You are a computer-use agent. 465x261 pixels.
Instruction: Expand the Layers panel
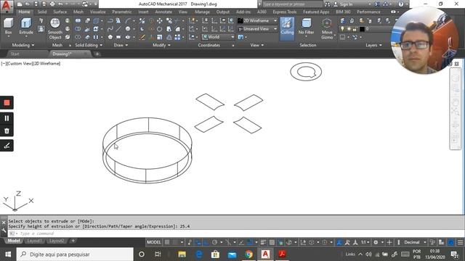coord(373,45)
